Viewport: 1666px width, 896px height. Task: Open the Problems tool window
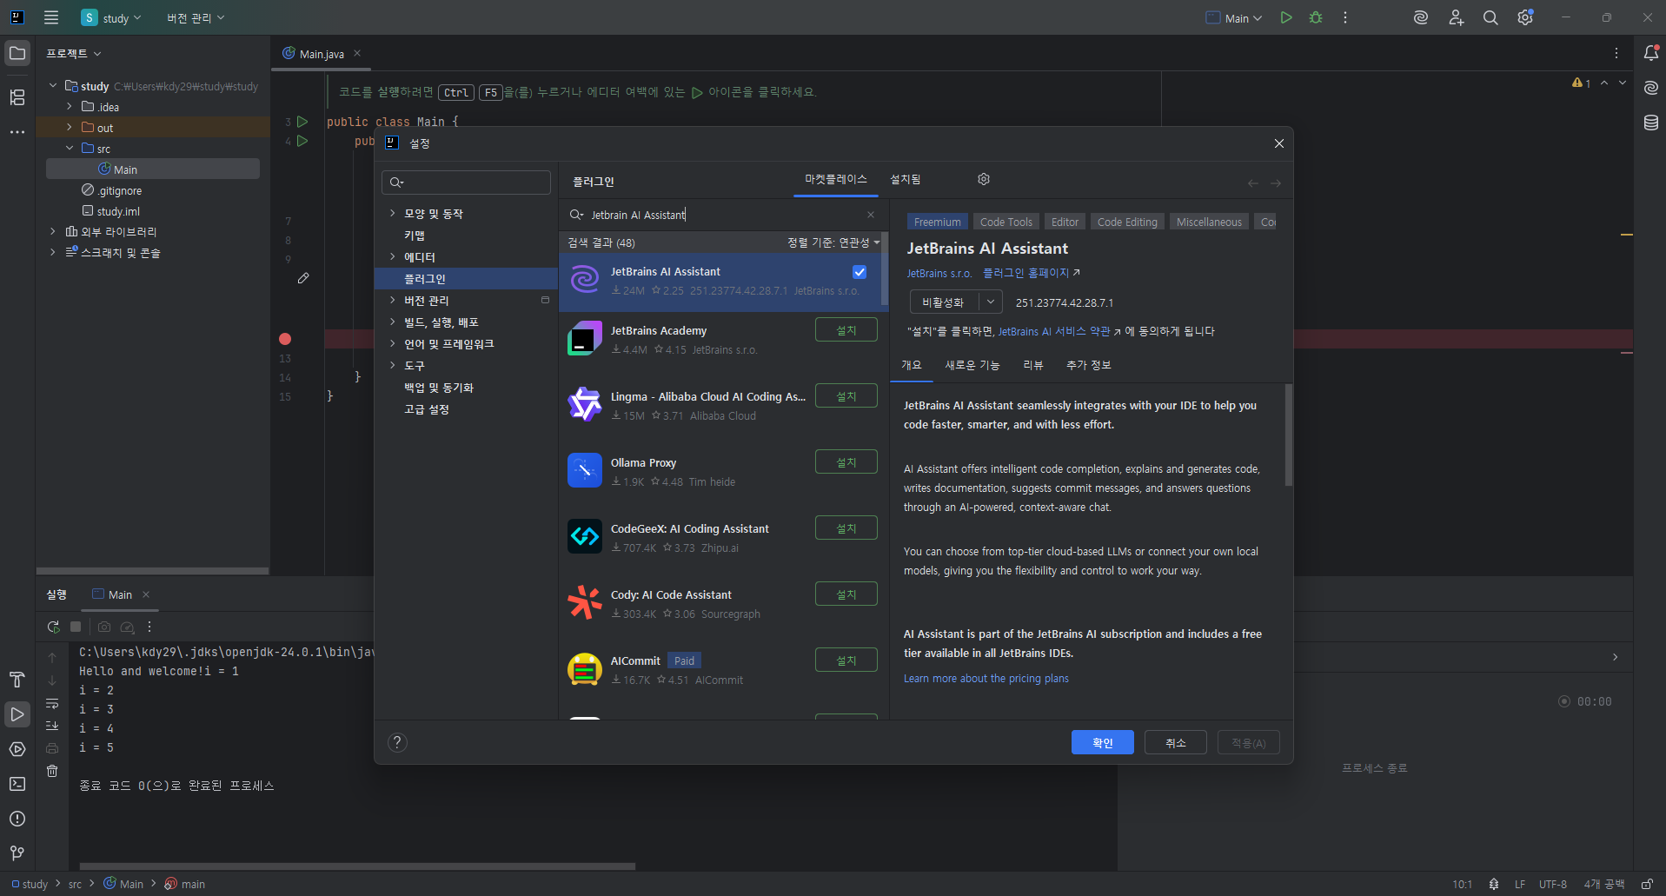17,819
